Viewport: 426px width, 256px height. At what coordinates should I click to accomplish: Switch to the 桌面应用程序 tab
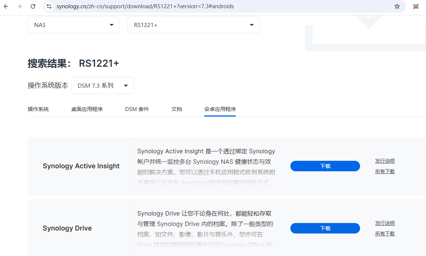pyautogui.click(x=87, y=109)
